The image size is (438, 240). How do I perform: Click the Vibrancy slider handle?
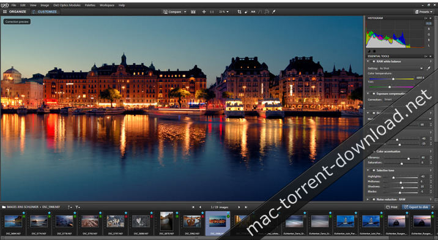click(x=409, y=159)
